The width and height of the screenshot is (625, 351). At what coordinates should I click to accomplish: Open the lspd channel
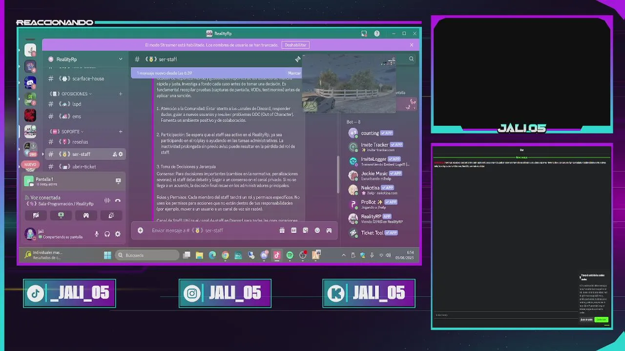coord(85,104)
